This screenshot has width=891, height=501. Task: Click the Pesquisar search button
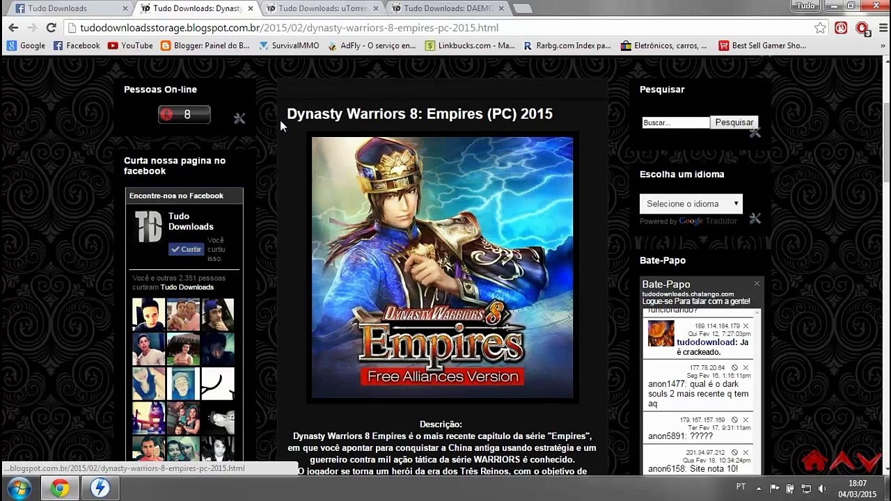point(734,122)
